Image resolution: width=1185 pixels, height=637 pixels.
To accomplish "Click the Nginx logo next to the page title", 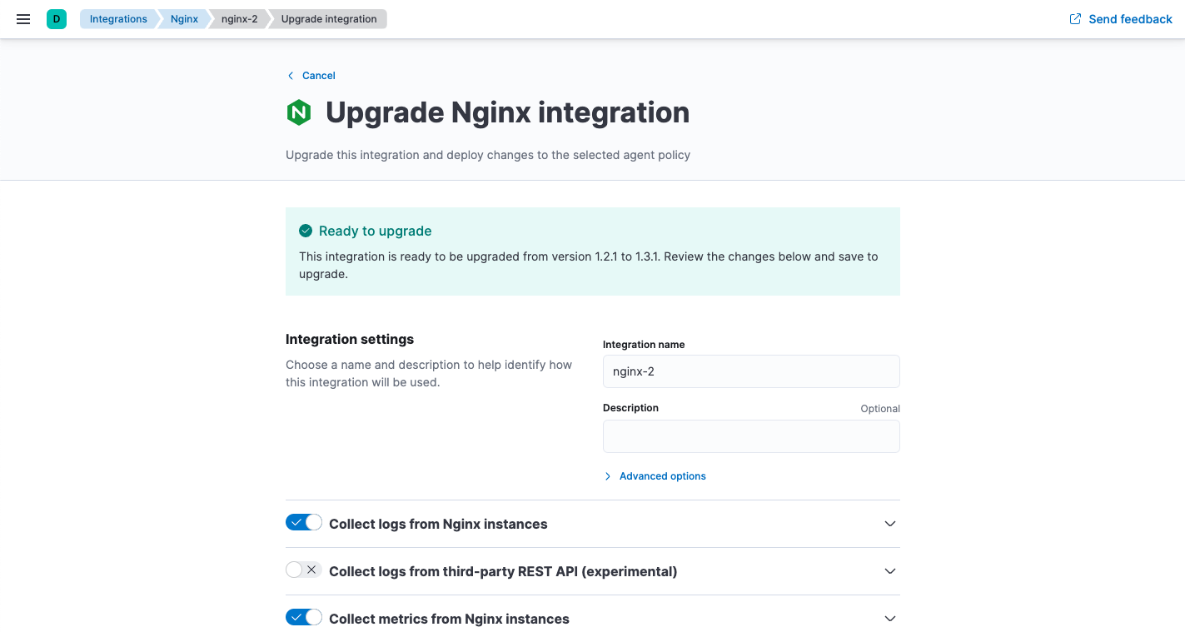I will [x=299, y=112].
